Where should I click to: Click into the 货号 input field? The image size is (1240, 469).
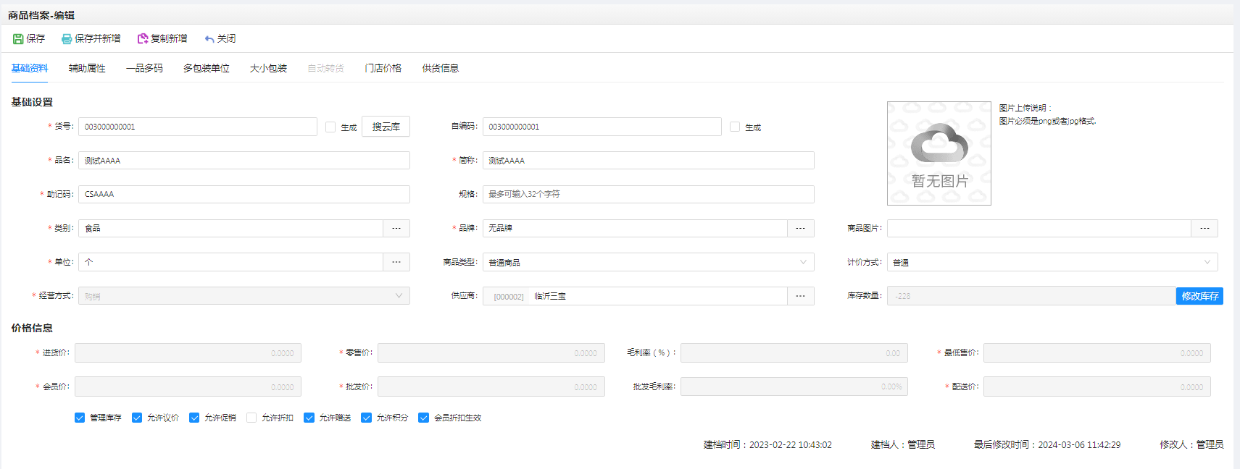[198, 127]
